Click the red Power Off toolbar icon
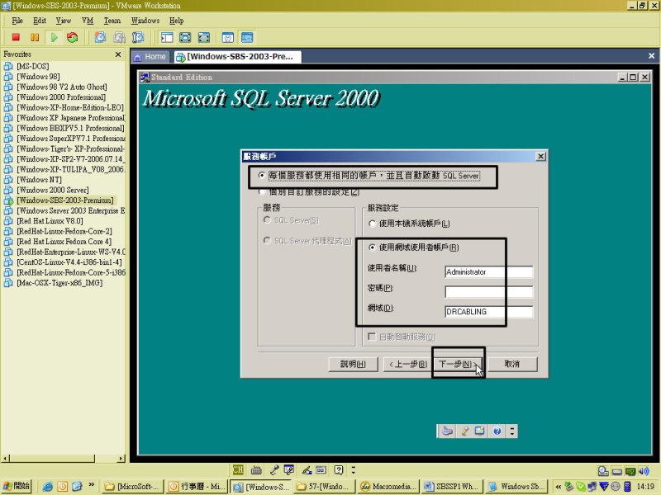 click(16, 37)
